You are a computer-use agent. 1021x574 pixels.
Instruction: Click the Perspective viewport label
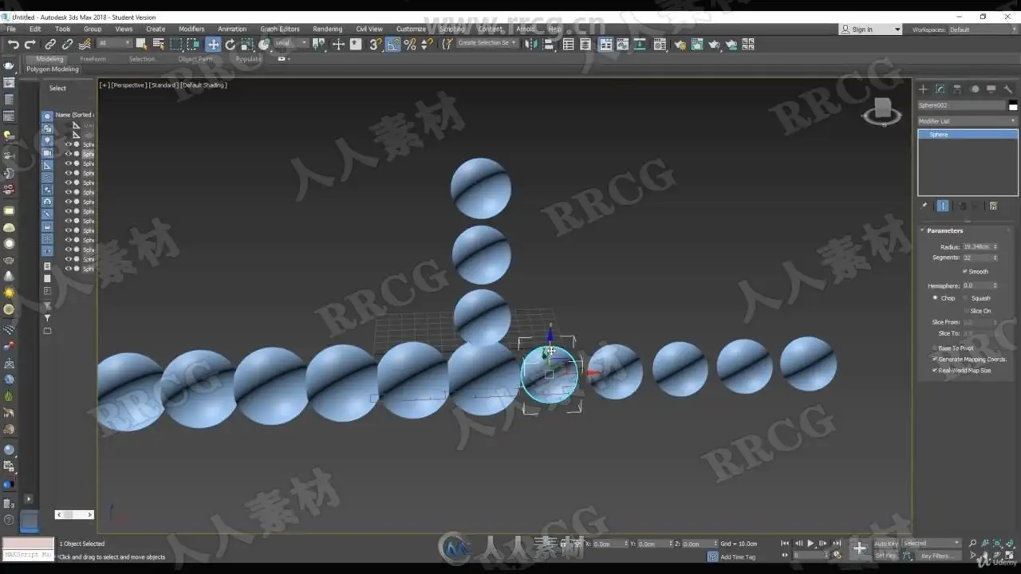click(128, 85)
